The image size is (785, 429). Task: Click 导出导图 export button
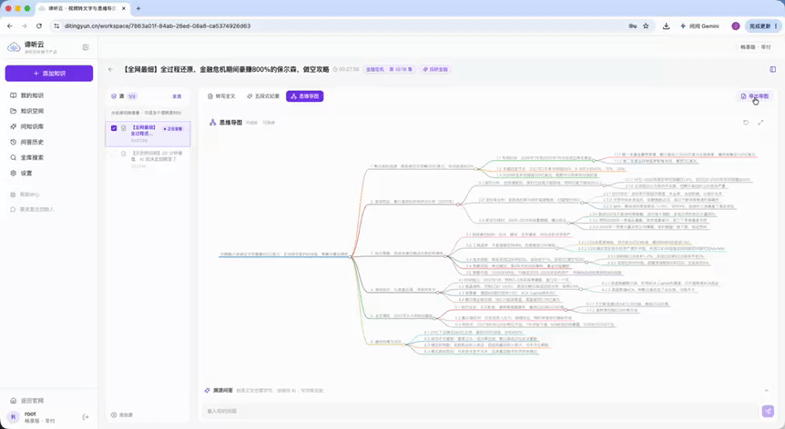754,96
